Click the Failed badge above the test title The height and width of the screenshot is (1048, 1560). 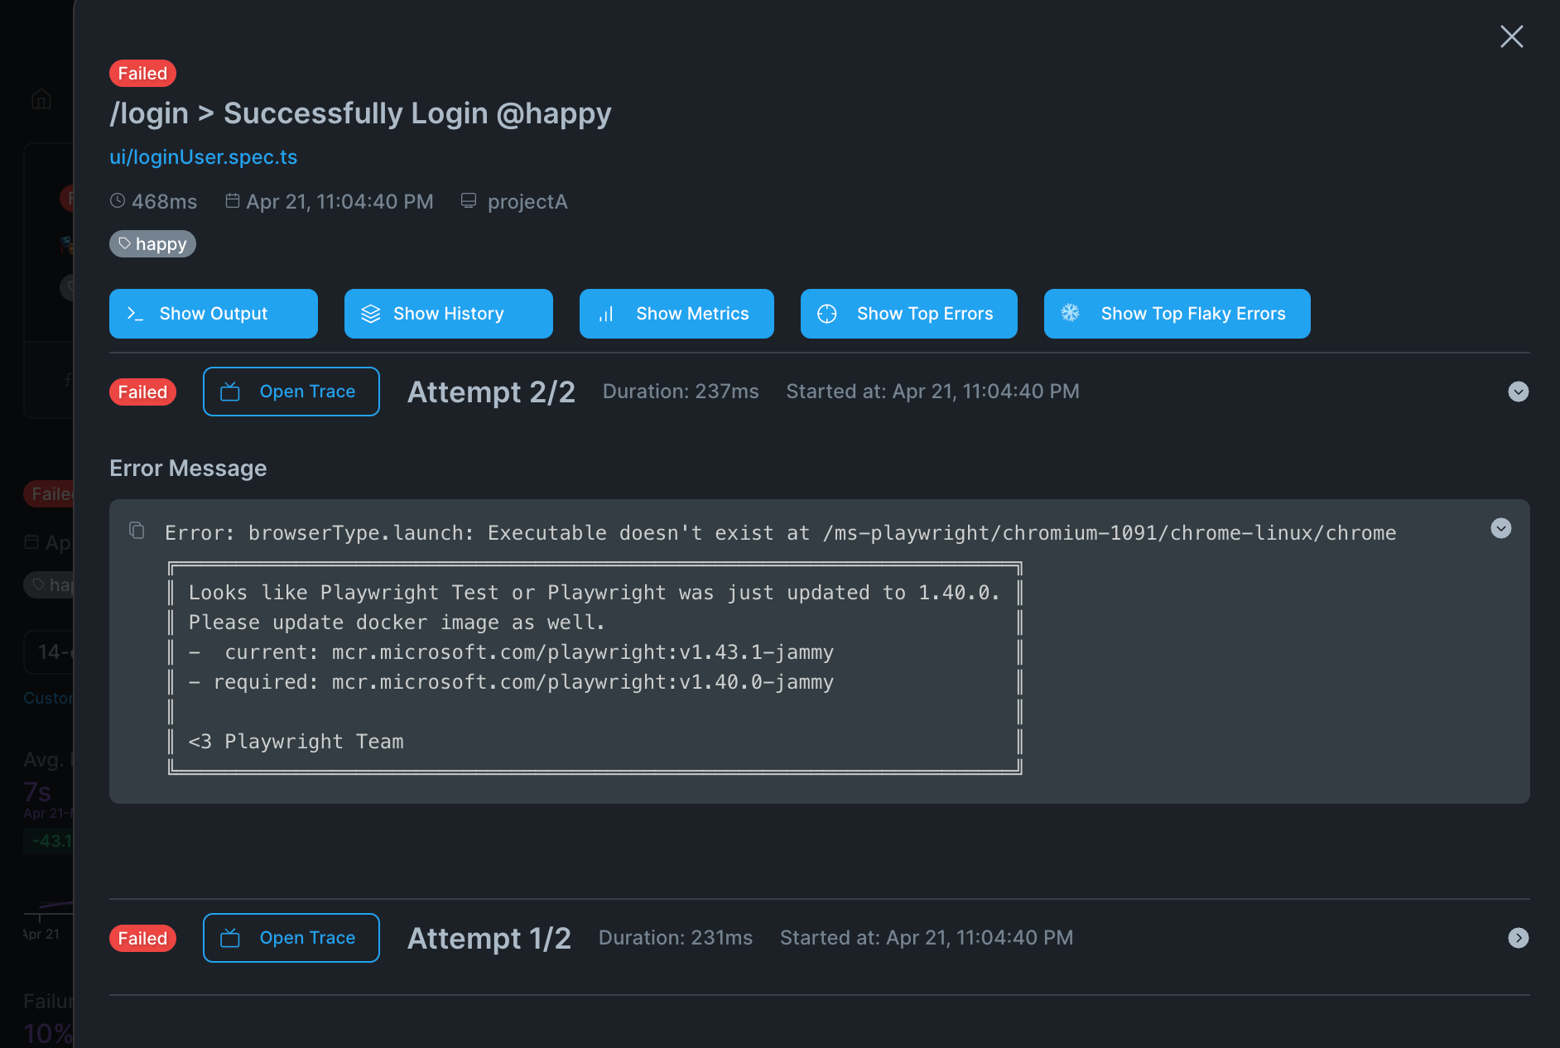142,74
